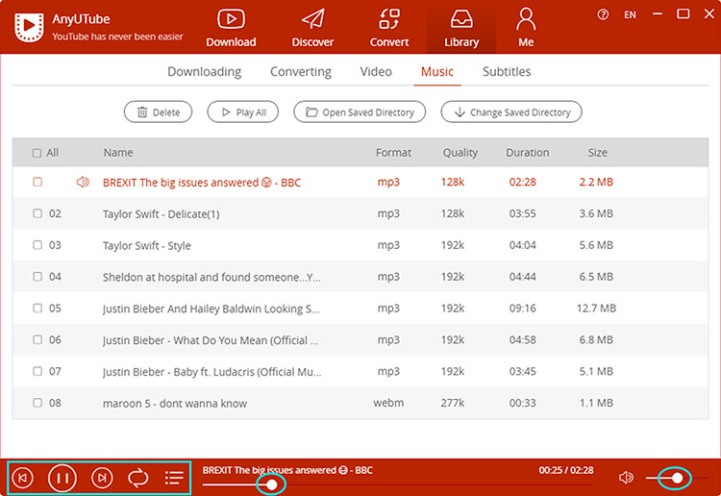Click the volume slider handle
The width and height of the screenshot is (721, 496).
677,478
